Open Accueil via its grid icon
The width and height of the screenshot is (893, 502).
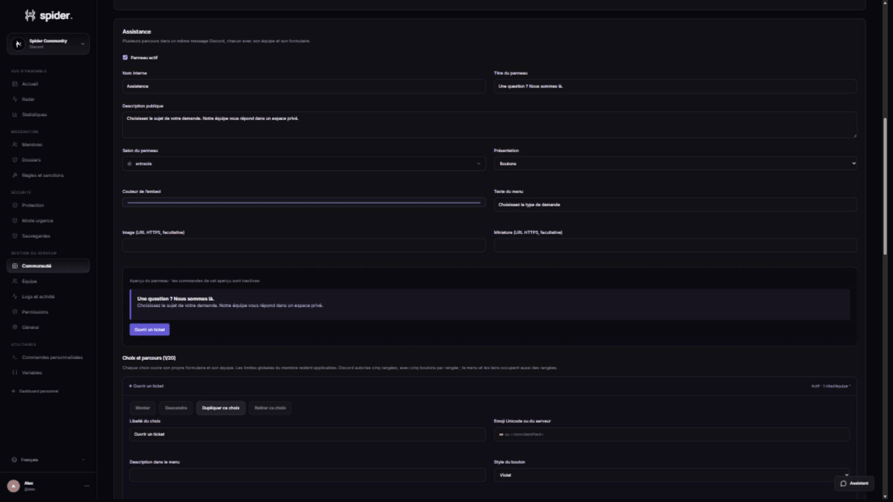(15, 84)
